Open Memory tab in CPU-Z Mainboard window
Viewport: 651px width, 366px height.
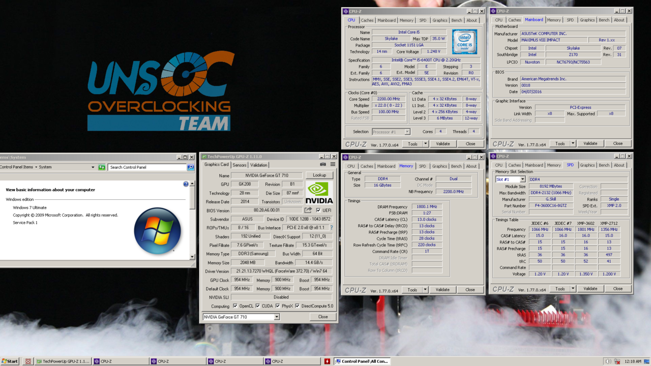(x=554, y=20)
